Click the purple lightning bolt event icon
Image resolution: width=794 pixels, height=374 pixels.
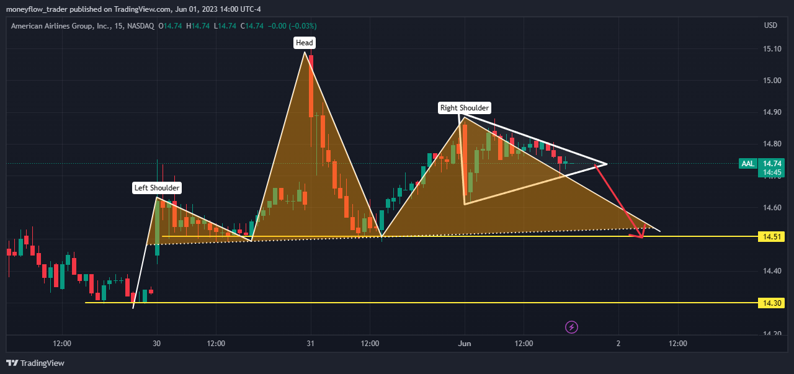572,327
